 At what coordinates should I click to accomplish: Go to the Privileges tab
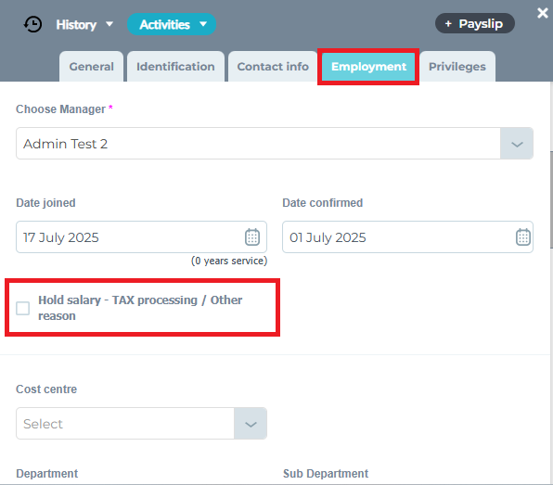tap(457, 67)
